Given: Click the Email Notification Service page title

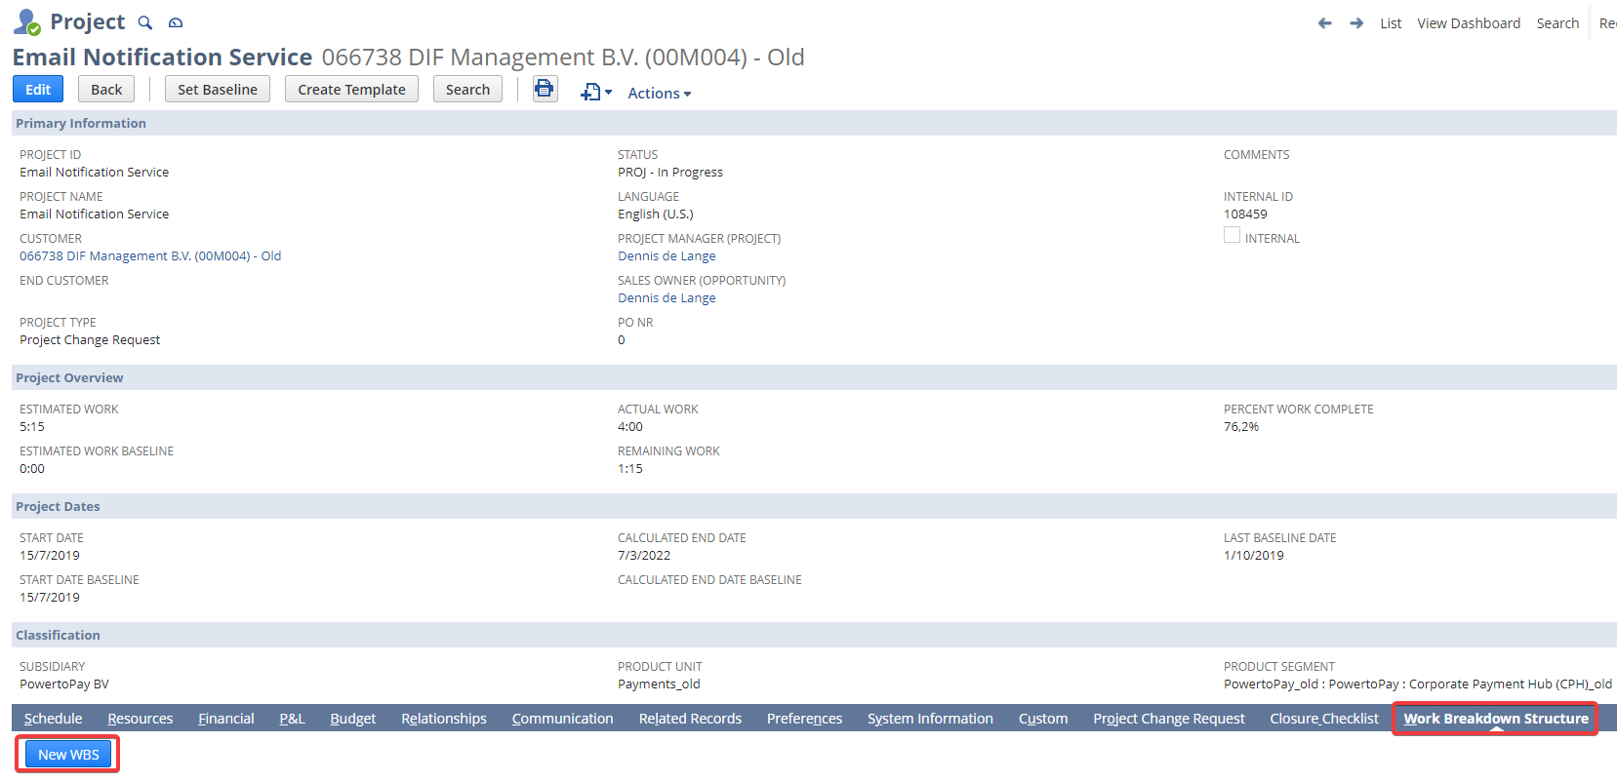Looking at the screenshot, I should 162,57.
